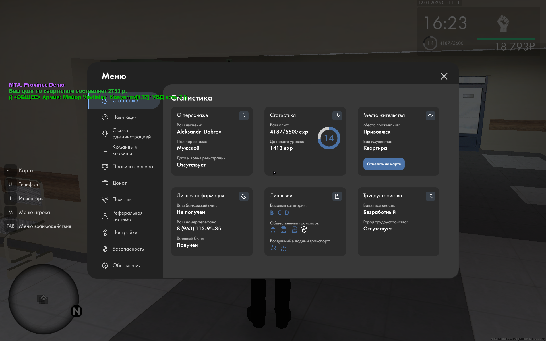
Task: Click the pickaxe icon in Трудоустройство card
Action: 430,196
